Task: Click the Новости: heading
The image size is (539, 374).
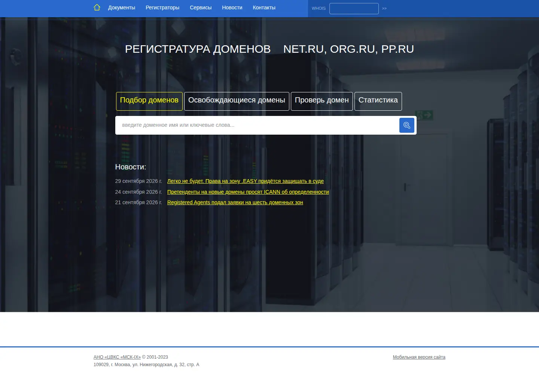Action: 131,167
